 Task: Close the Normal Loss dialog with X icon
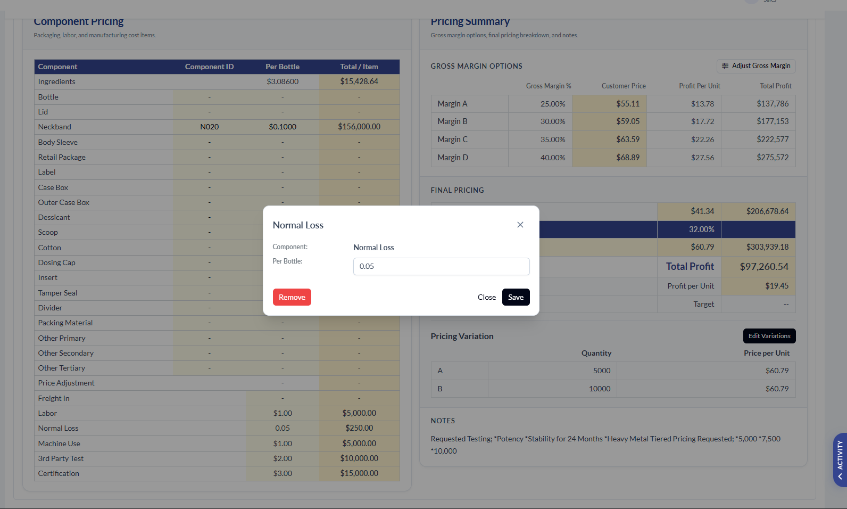520,225
